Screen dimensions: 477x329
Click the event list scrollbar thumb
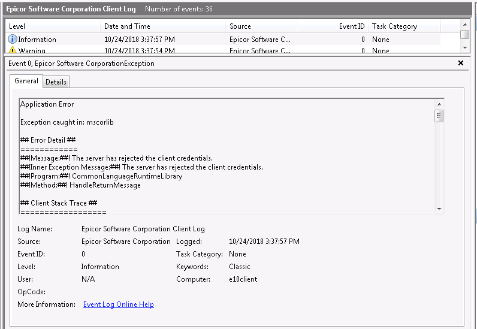(464, 34)
